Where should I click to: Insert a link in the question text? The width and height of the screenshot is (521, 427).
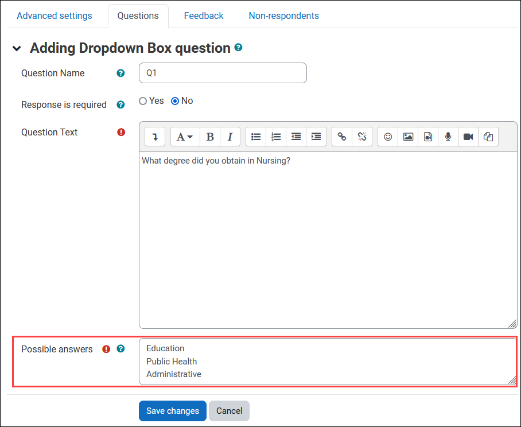[342, 136]
